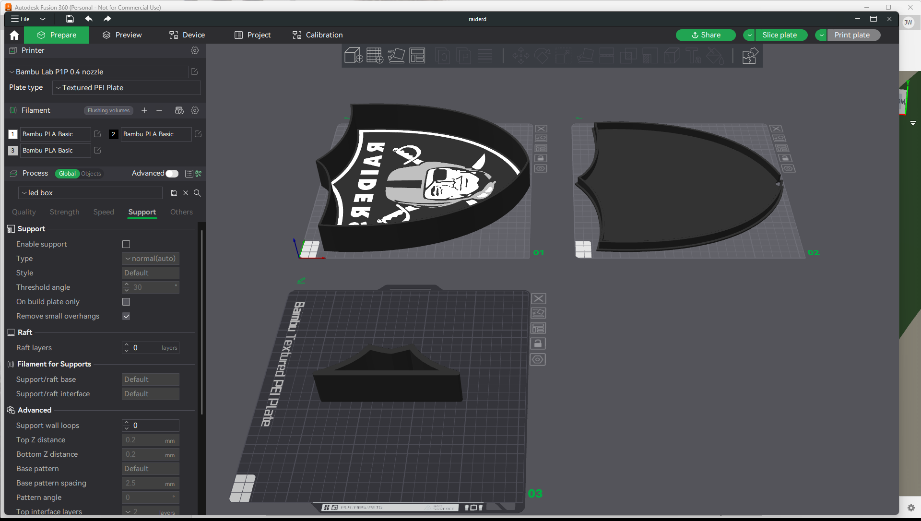Screen dimensions: 921x521
Task: Discard changes with the X beside led box
Action: point(186,193)
